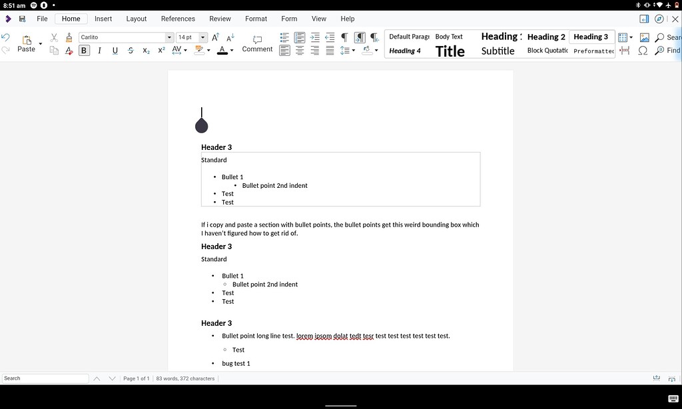
Task: Open highlighting color dropdown arrow
Action: tap(208, 51)
